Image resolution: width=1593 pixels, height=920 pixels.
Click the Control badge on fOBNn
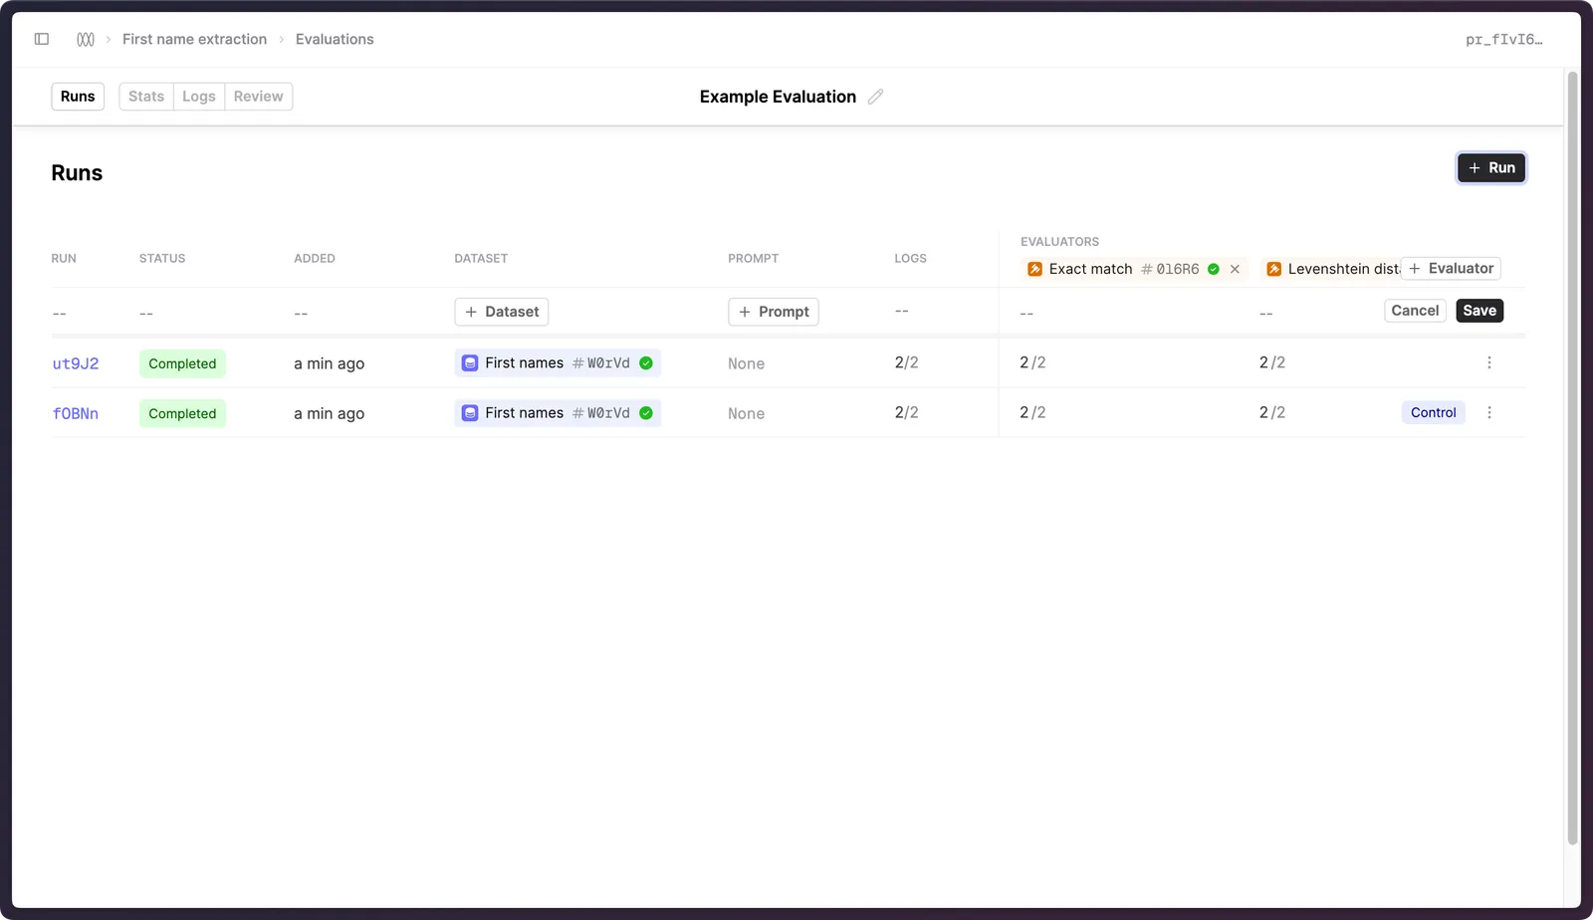pos(1433,412)
